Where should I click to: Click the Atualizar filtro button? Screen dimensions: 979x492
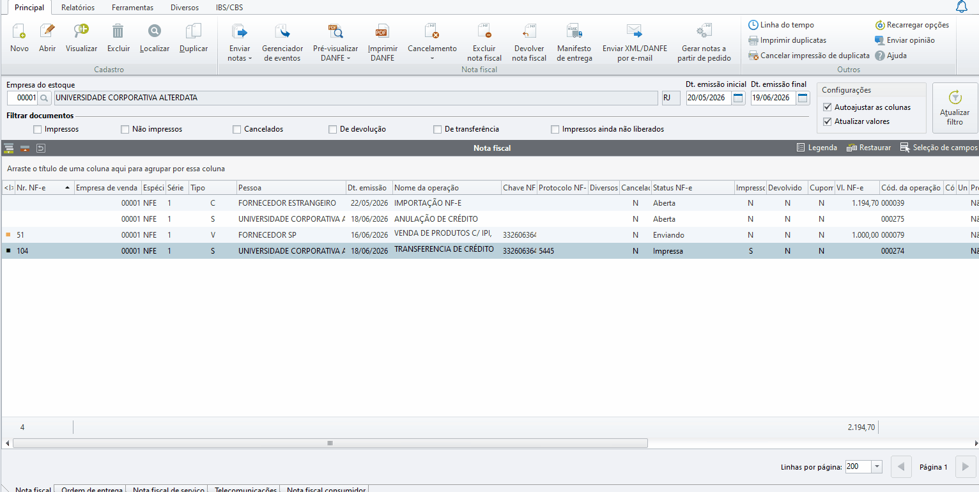click(x=955, y=108)
